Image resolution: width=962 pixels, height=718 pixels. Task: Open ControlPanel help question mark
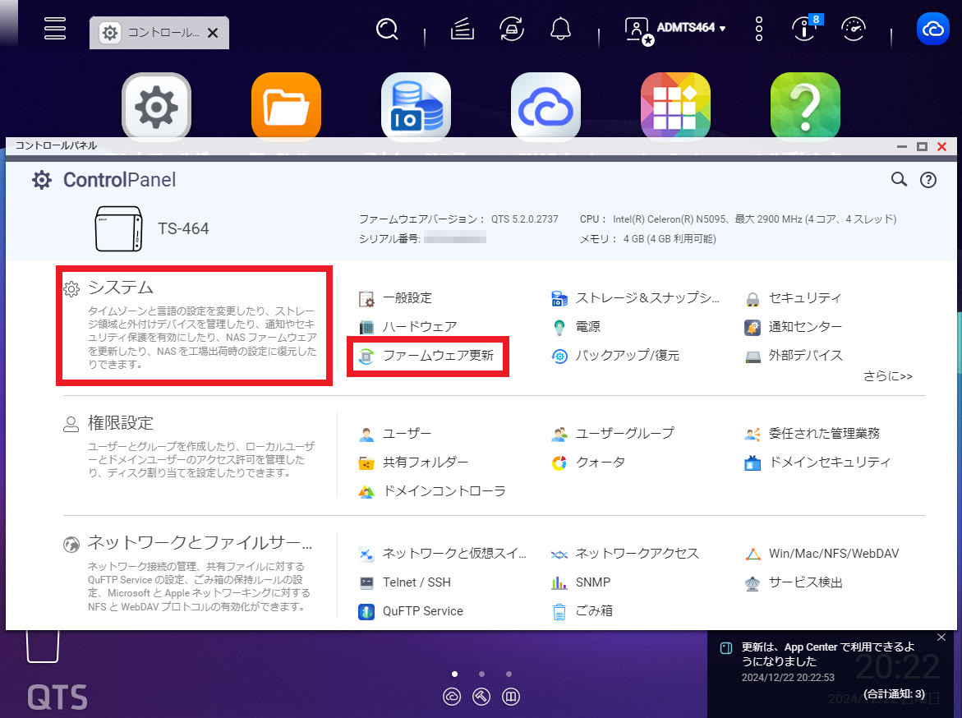coord(928,180)
